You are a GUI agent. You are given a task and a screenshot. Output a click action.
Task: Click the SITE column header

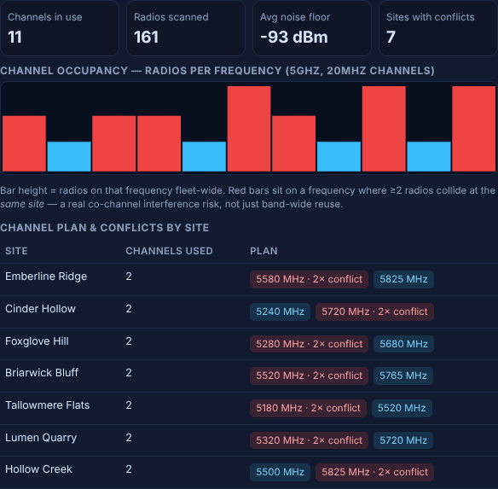coord(16,251)
